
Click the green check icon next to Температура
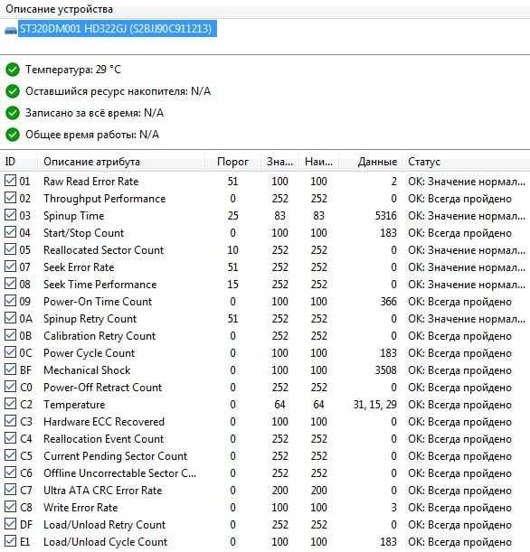tap(13, 70)
